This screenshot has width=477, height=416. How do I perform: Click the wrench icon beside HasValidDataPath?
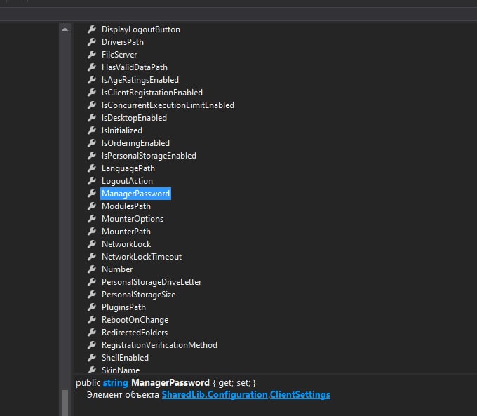coord(92,67)
